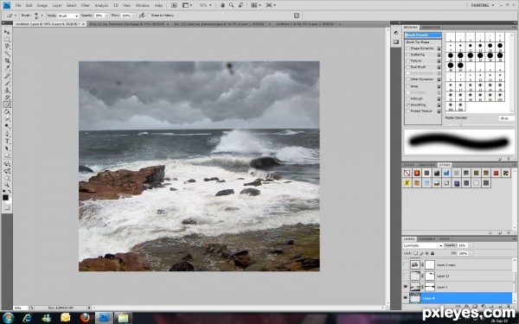
Task: Enable the Other Dynamics checkbox
Action: tap(408, 79)
